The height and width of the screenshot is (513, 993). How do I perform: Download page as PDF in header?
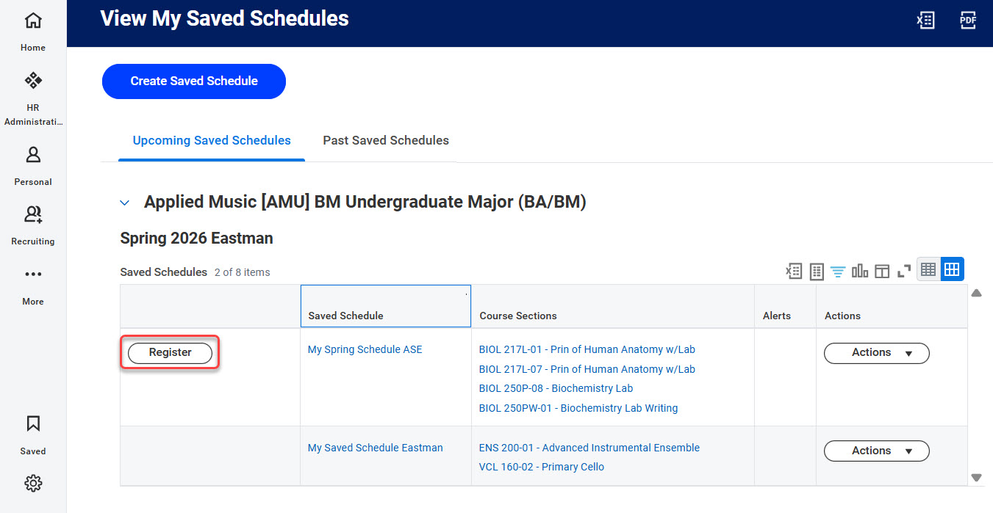point(968,21)
